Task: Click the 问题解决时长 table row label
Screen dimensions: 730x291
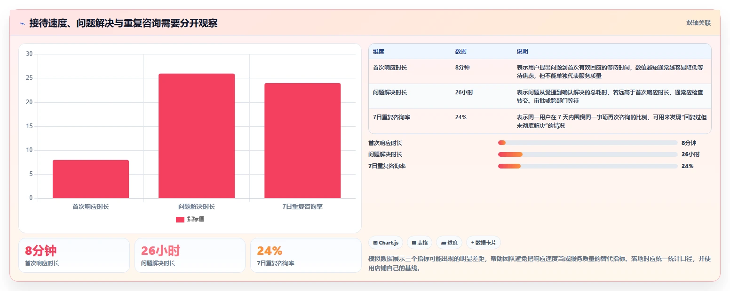Action: point(390,92)
